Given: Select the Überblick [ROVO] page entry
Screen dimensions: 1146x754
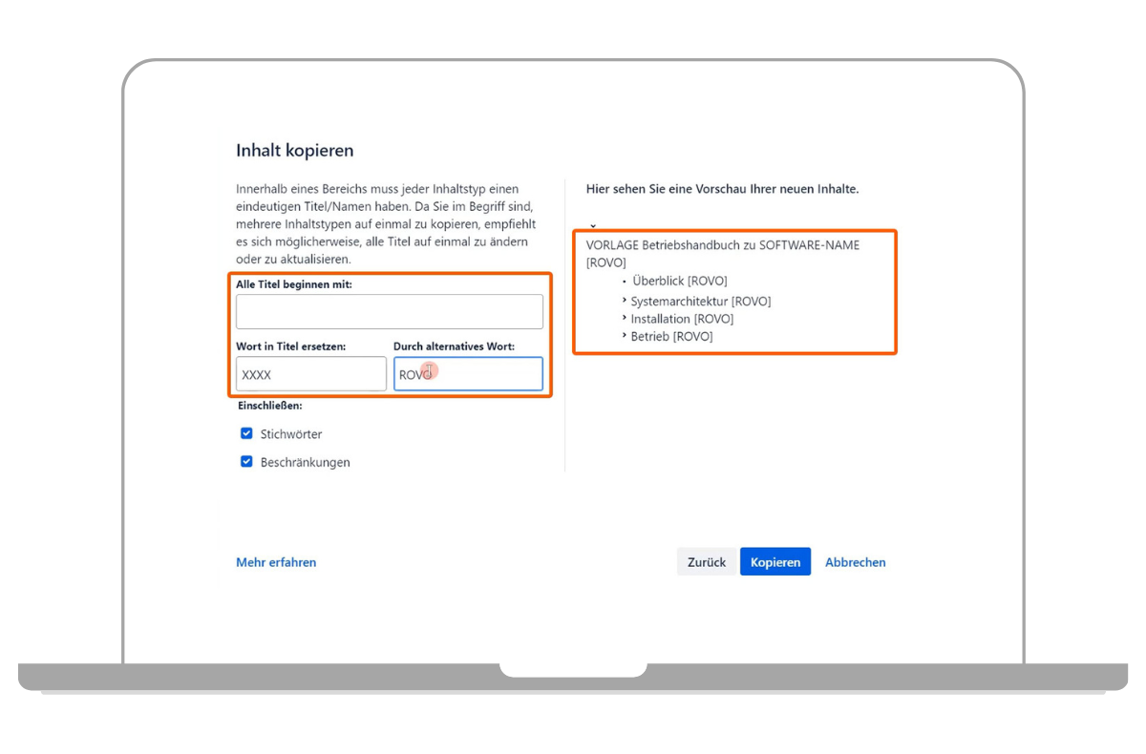Looking at the screenshot, I should pos(680,282).
